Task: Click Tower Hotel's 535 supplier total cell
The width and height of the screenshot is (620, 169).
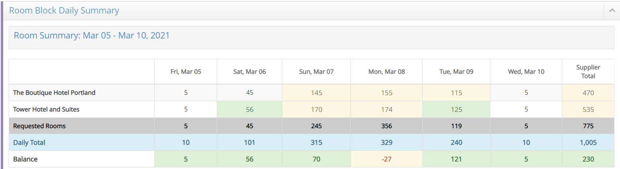Action: [x=588, y=109]
